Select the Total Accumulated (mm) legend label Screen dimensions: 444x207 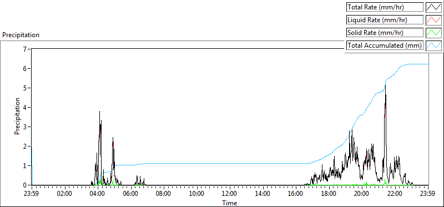[x=385, y=46]
